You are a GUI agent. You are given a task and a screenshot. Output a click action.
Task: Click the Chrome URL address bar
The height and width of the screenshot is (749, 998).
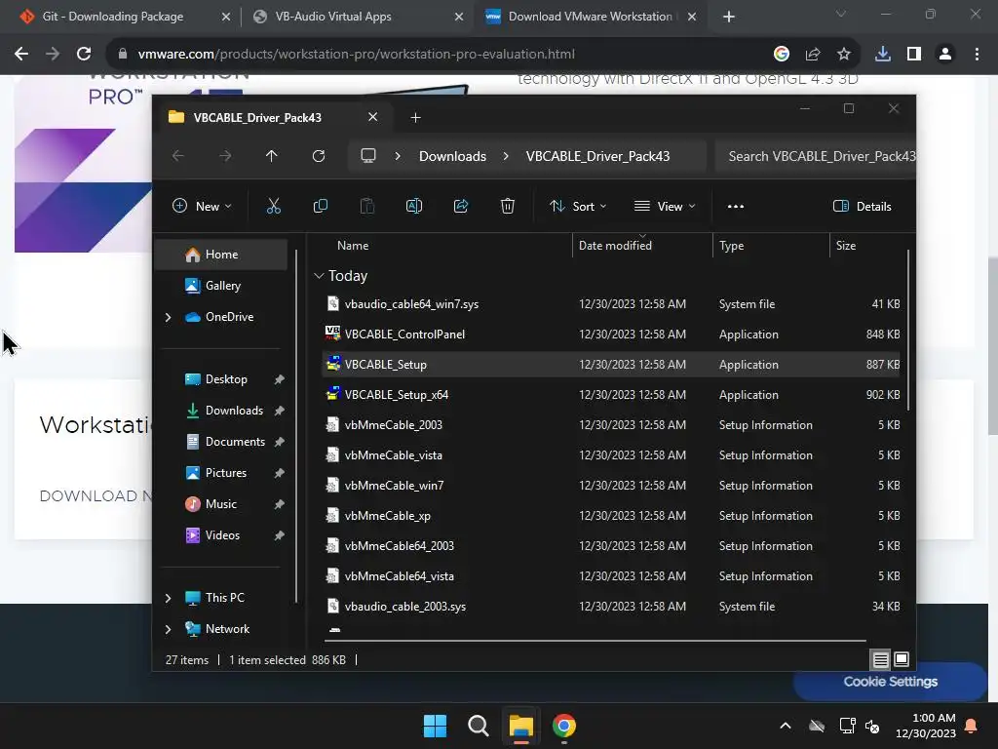(445, 55)
